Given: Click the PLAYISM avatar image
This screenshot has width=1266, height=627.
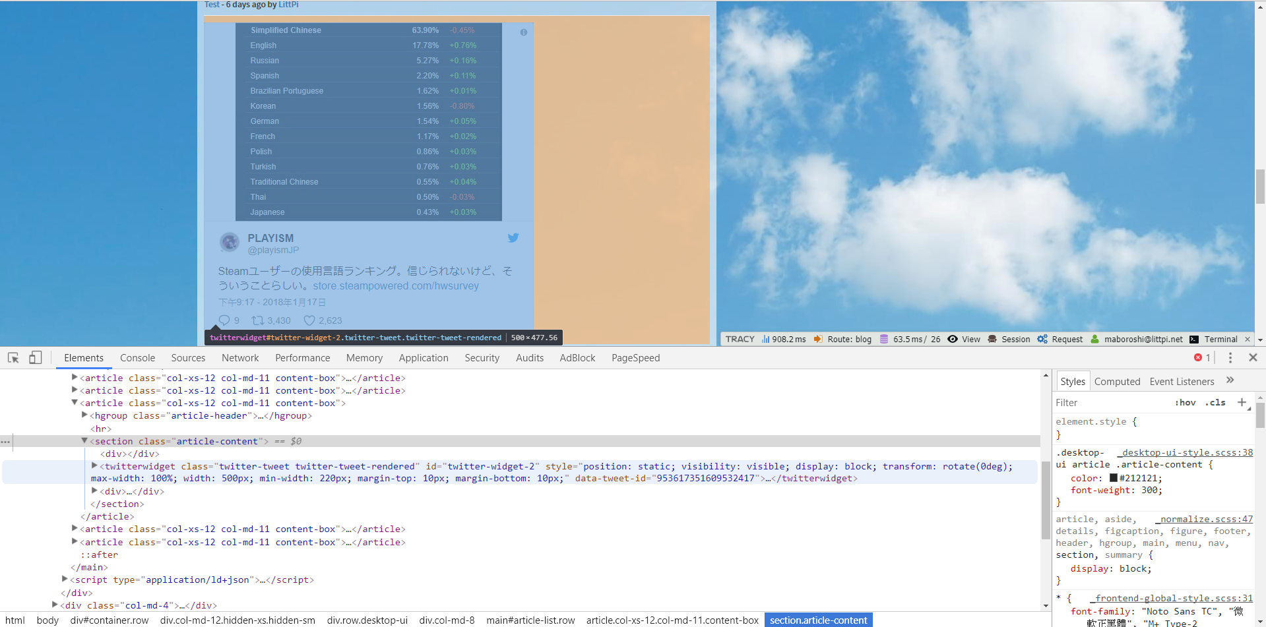Looking at the screenshot, I should [x=230, y=243].
